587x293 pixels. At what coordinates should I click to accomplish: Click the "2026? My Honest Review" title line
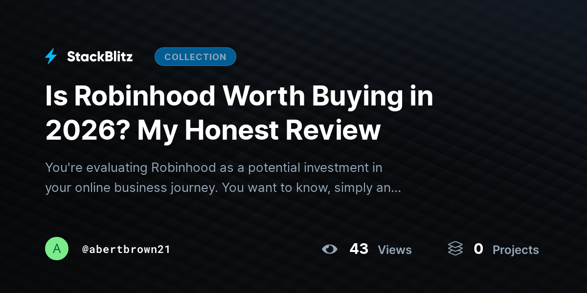[x=213, y=130]
